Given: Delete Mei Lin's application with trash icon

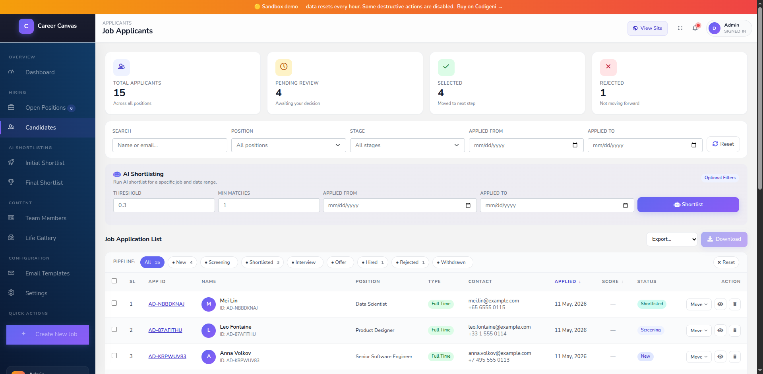Looking at the screenshot, I should point(734,304).
